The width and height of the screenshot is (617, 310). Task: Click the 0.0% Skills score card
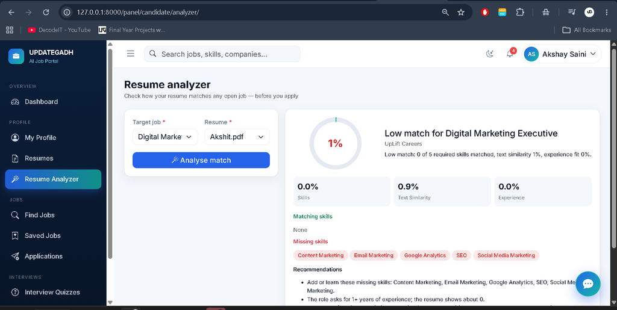point(342,191)
